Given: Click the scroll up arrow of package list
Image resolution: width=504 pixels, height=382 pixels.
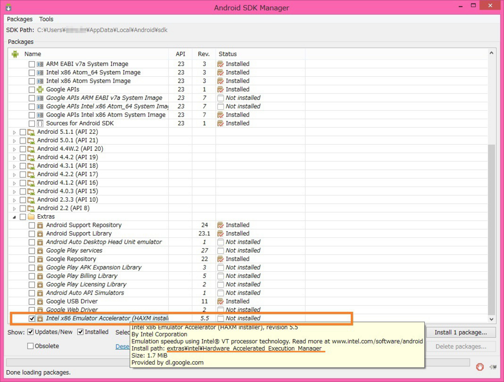Looking at the screenshot, I should (491, 53).
